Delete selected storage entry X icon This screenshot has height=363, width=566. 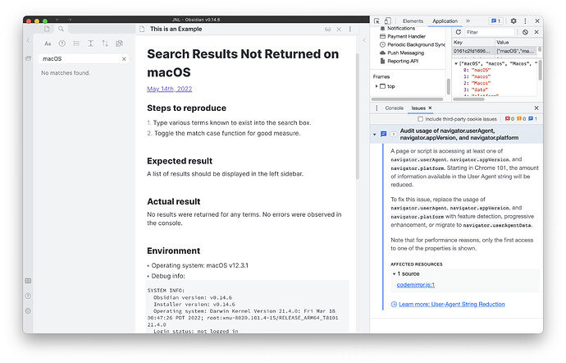coord(536,32)
